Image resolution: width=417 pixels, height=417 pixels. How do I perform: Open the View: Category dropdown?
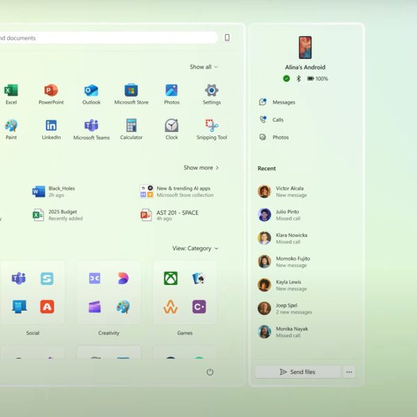(x=195, y=248)
